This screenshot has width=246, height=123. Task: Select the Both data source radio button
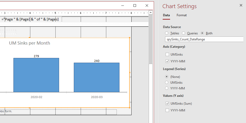tap(202, 33)
